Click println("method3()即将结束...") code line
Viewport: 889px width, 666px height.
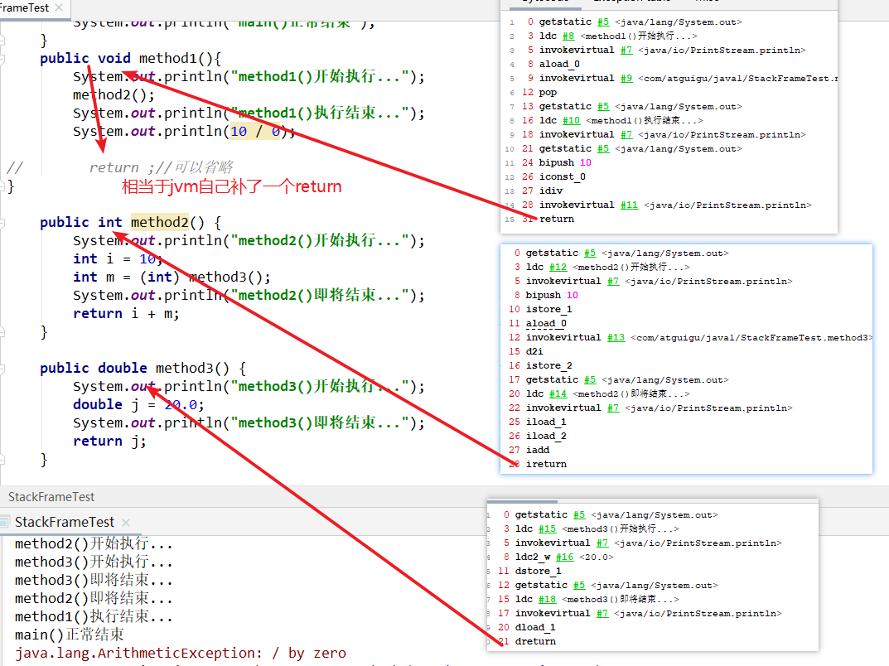pos(249,422)
